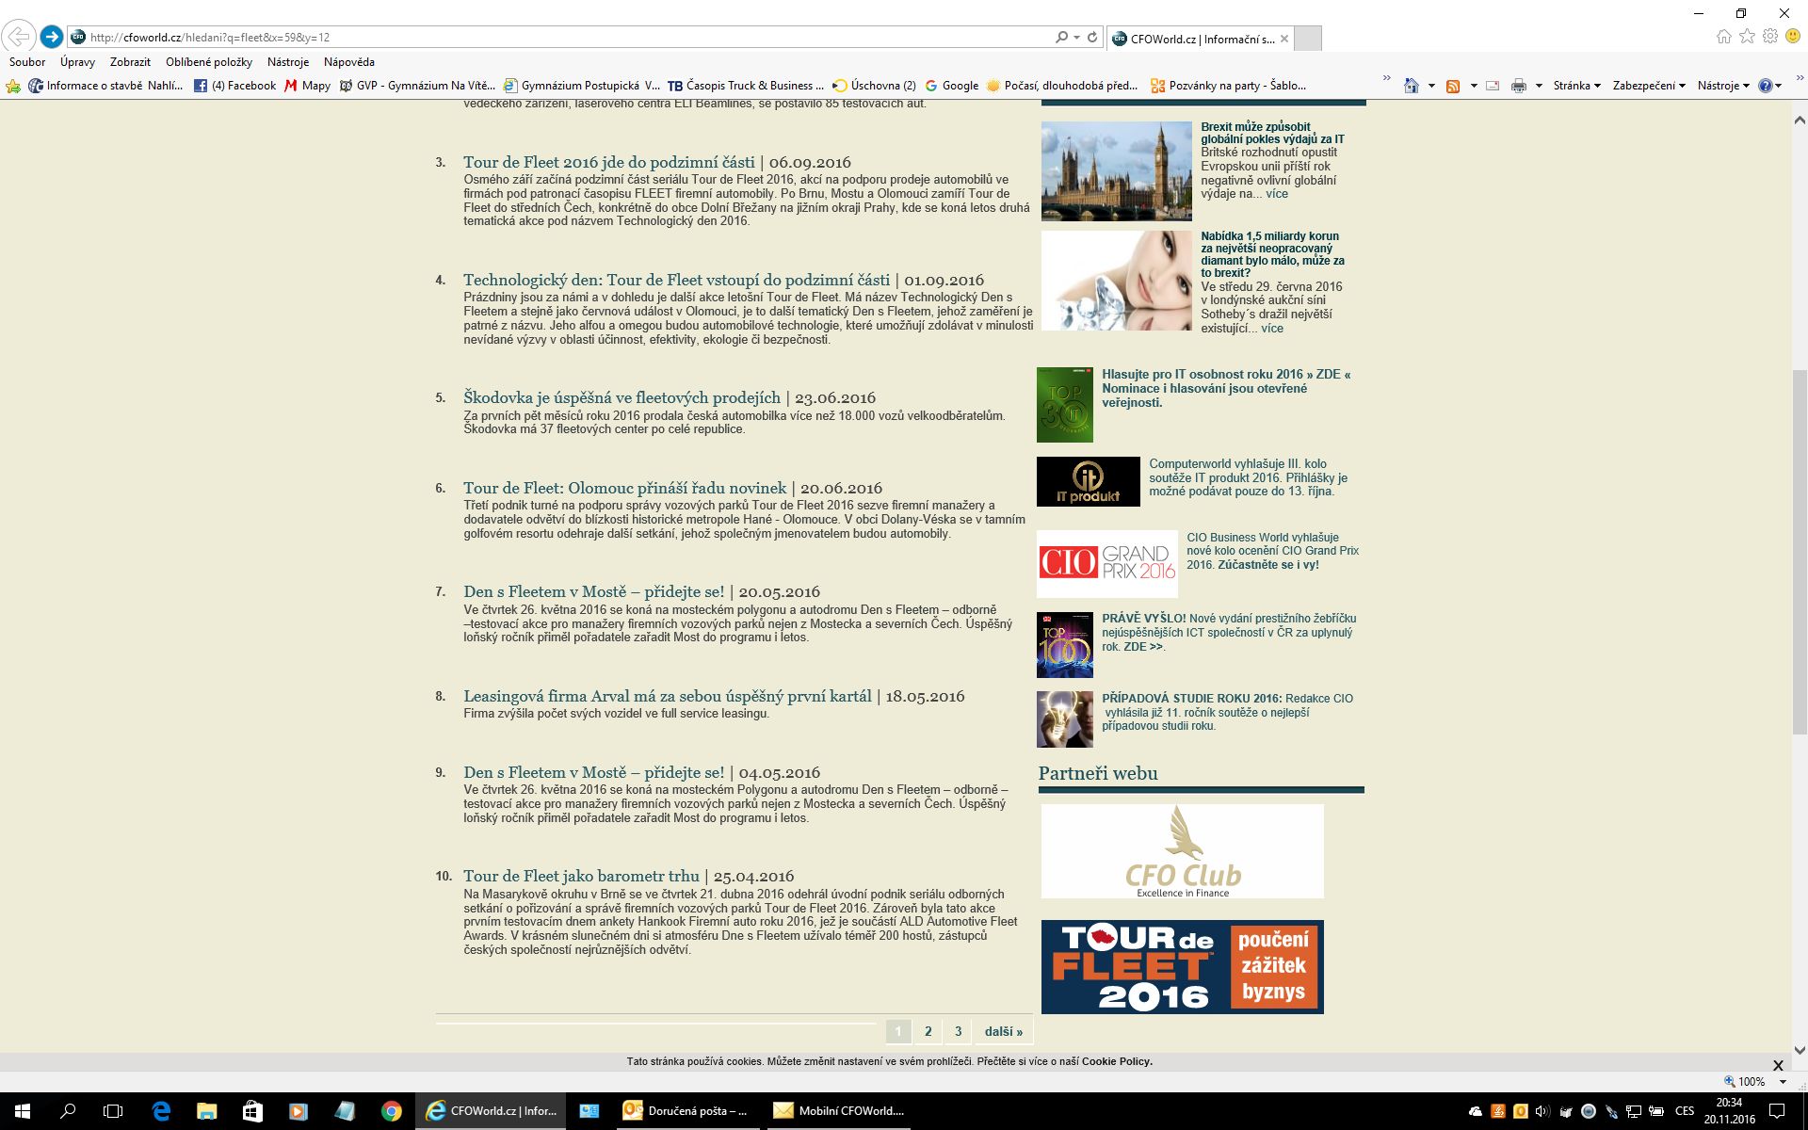The image size is (1808, 1130).
Task: Show more favorites with the chevron overflow
Action: [x=1386, y=79]
